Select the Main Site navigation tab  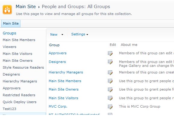(11, 23)
